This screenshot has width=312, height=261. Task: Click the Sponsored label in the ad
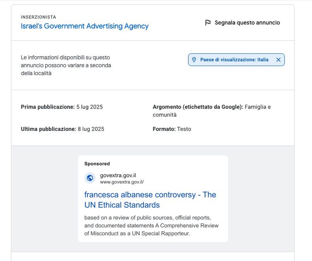[x=97, y=164]
